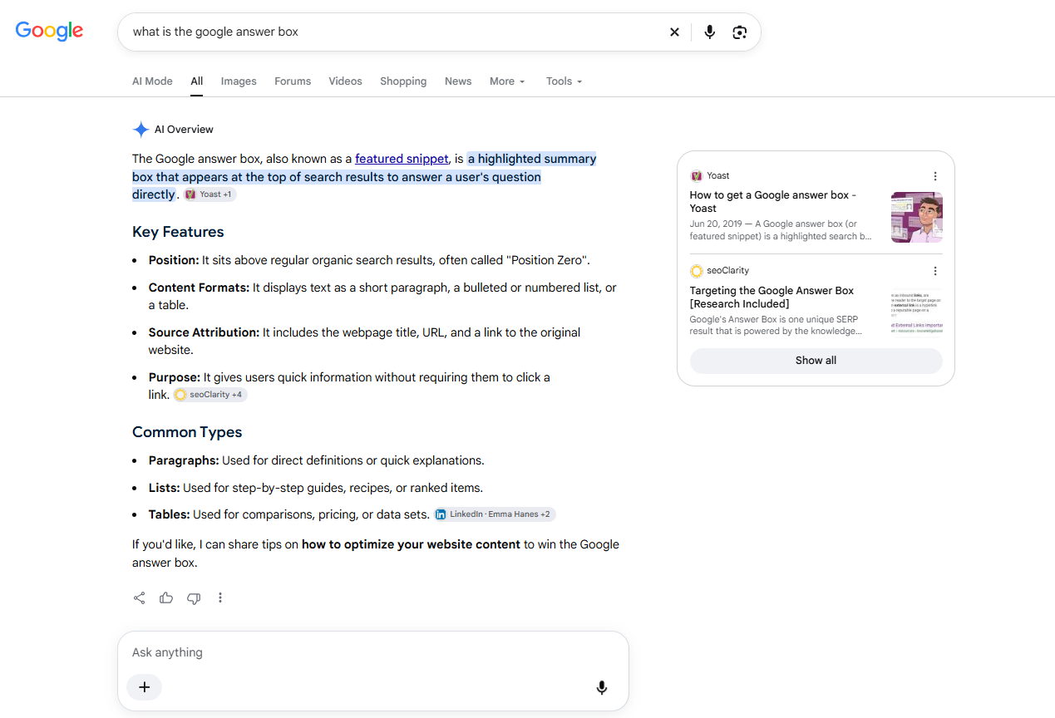The image size is (1055, 718).
Task: Click the Yoast article thumbnail
Action: pos(917,218)
